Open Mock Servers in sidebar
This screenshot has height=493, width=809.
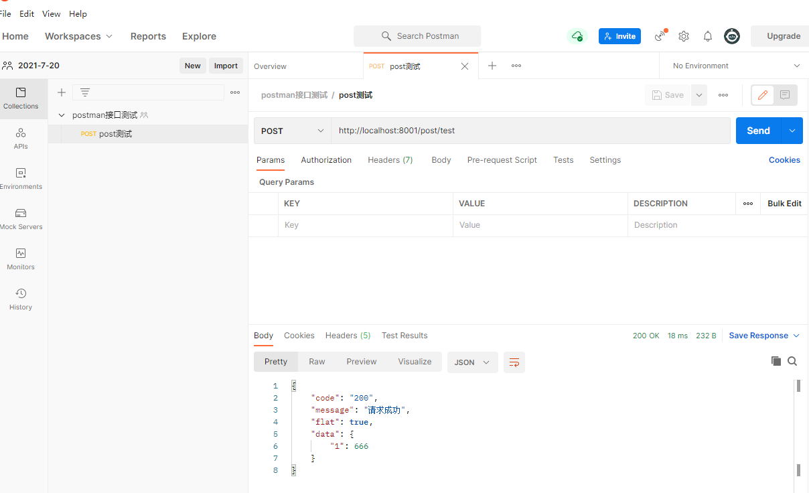click(21, 219)
